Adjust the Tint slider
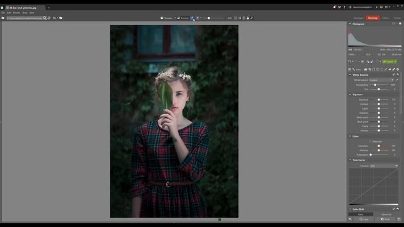This screenshot has height=227, width=404. click(379, 89)
